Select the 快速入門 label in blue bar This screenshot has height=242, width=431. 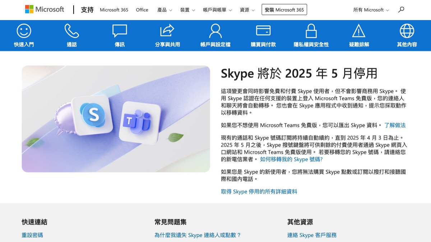tap(24, 45)
